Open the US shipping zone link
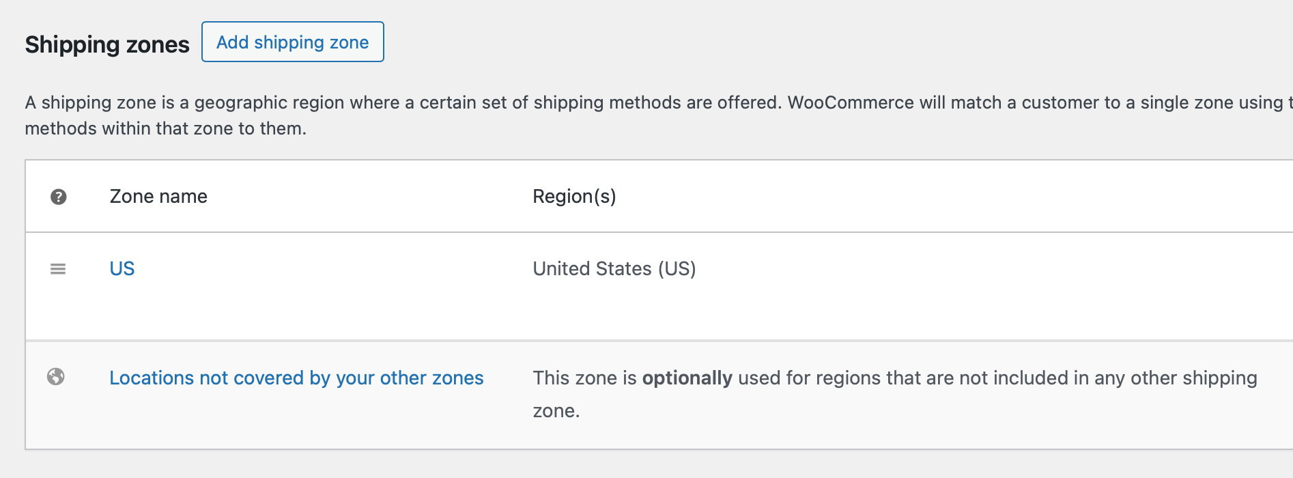This screenshot has height=478, width=1293. 122,268
